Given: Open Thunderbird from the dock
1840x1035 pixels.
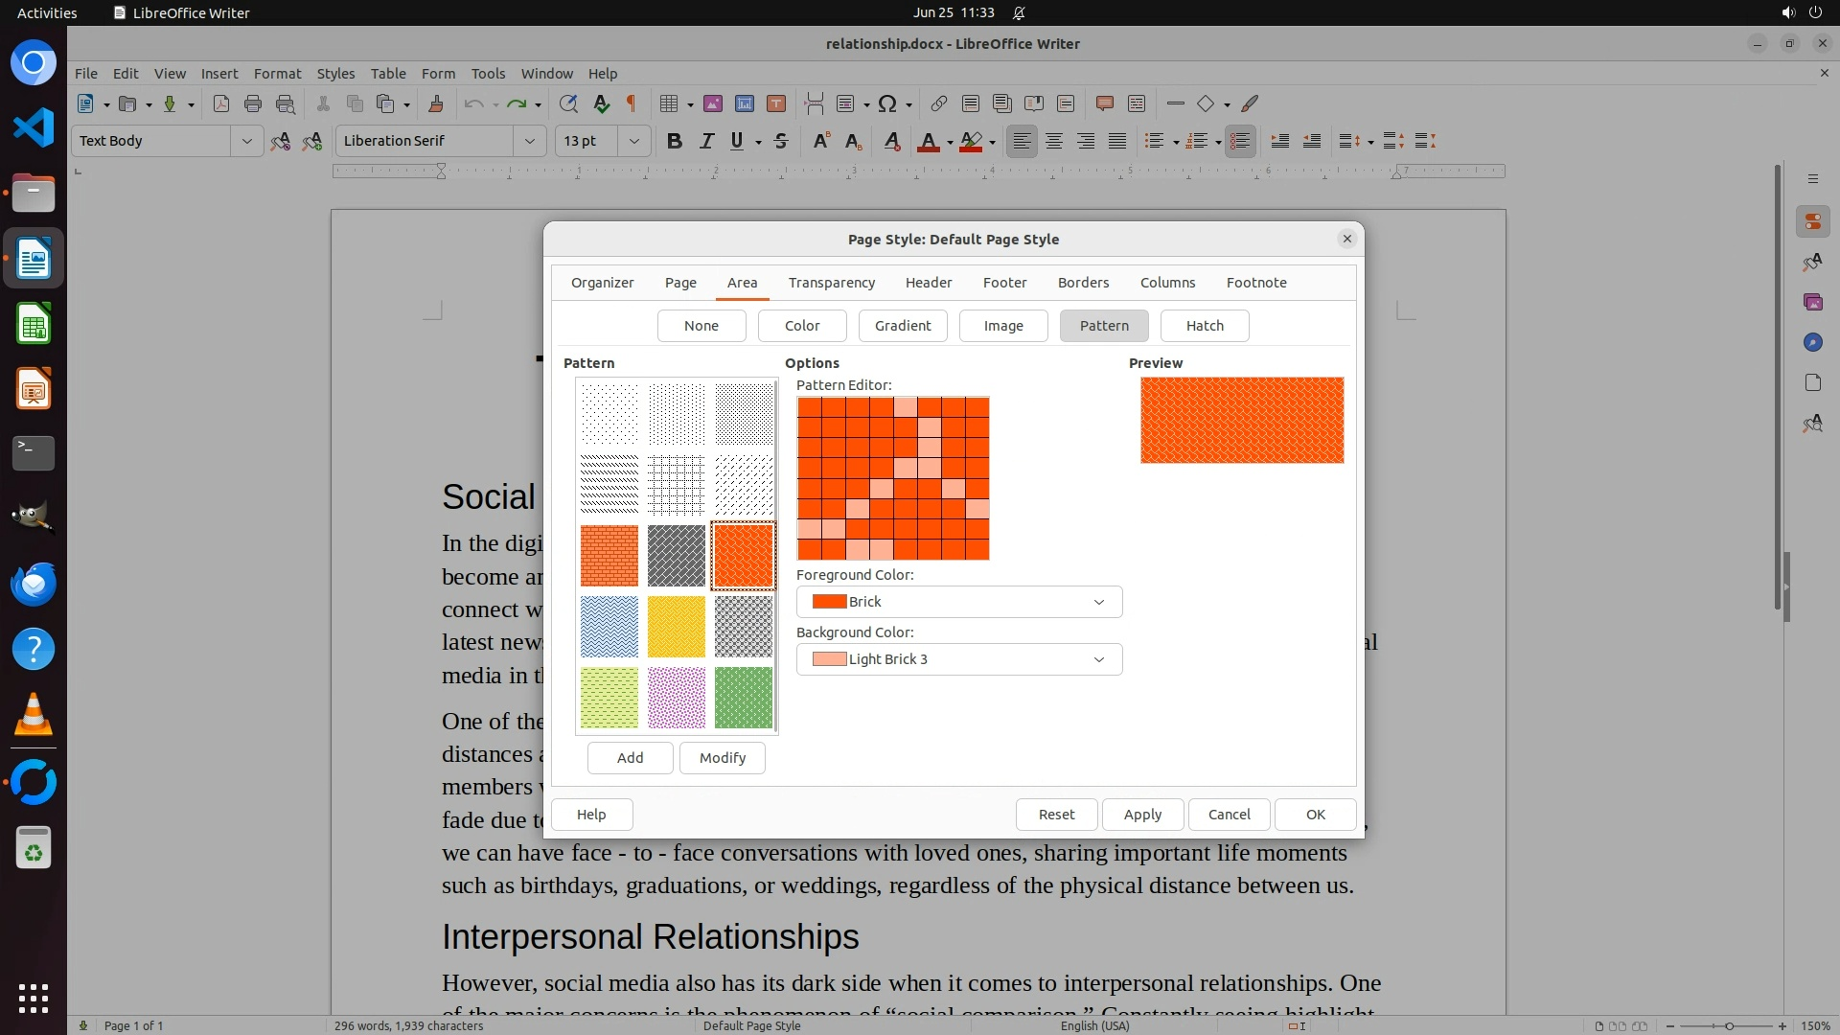Looking at the screenshot, I should tap(34, 584).
